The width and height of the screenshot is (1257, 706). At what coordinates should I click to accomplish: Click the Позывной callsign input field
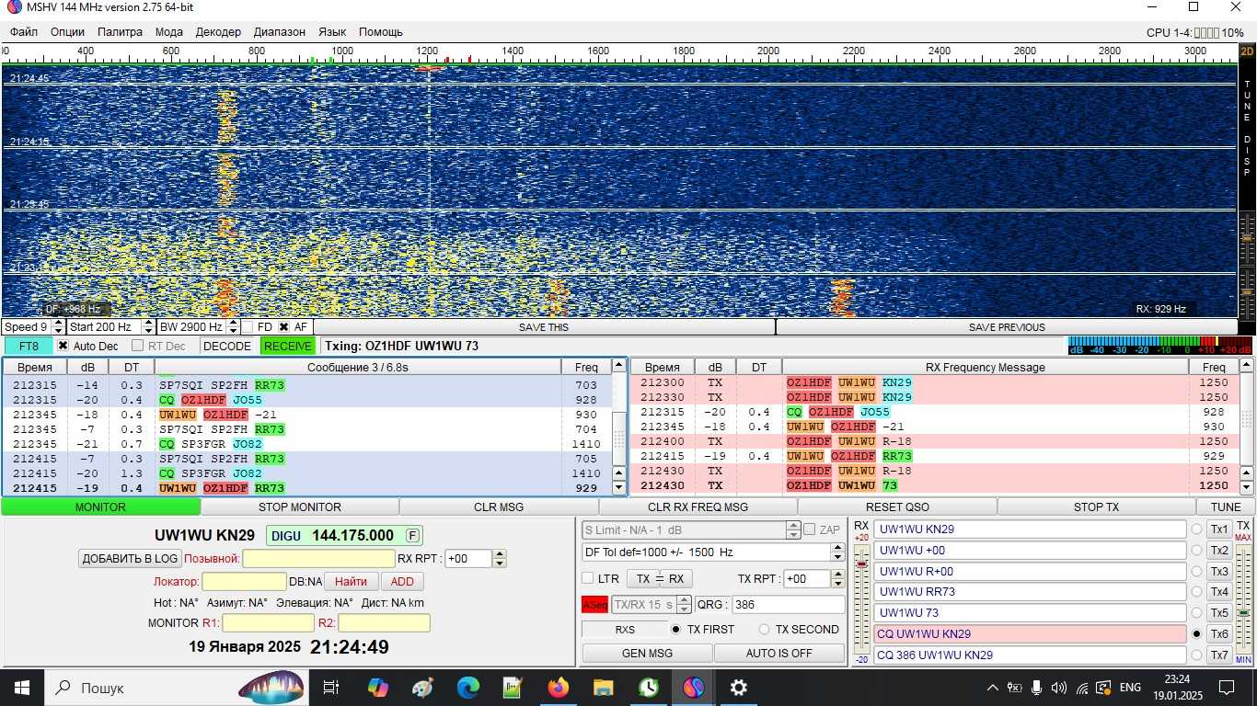point(318,559)
